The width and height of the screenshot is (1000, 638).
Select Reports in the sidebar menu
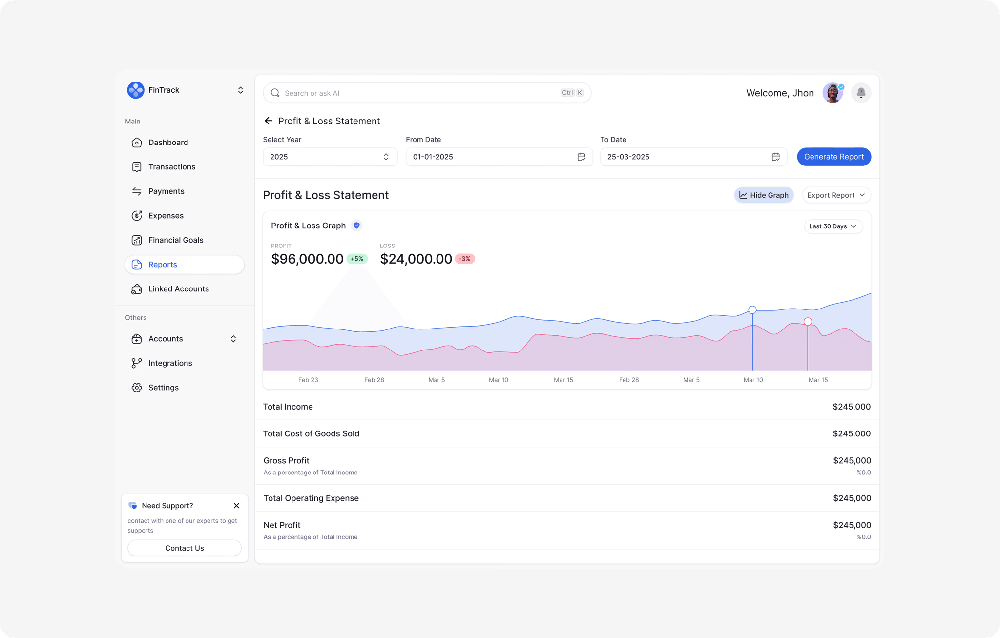pos(163,264)
